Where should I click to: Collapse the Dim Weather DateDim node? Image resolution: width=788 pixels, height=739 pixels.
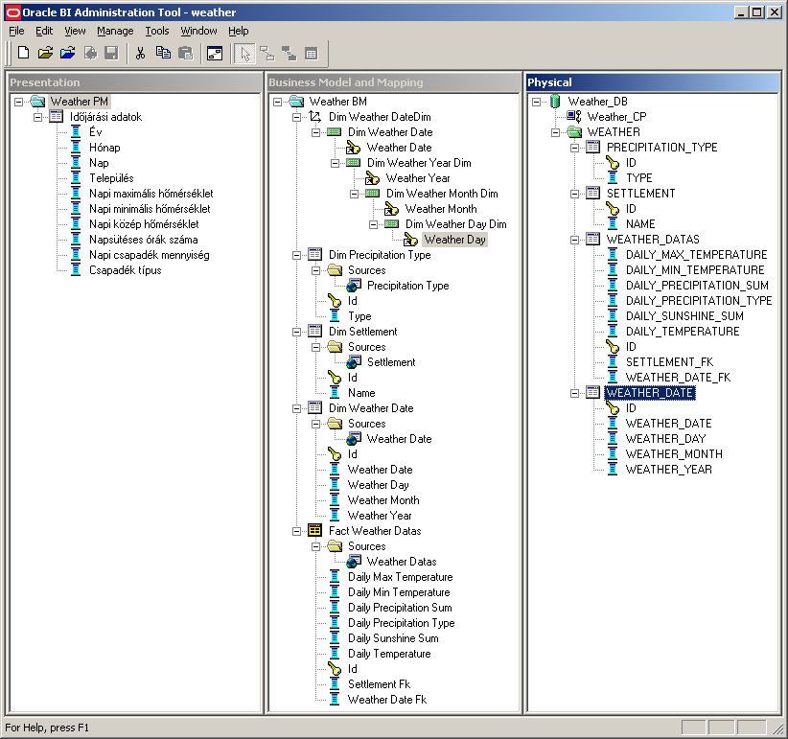click(x=296, y=117)
